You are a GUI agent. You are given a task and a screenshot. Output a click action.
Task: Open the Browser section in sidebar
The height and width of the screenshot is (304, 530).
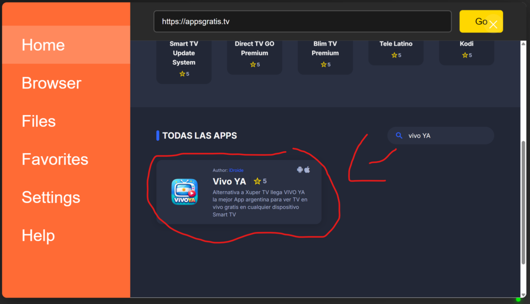pyautogui.click(x=51, y=83)
